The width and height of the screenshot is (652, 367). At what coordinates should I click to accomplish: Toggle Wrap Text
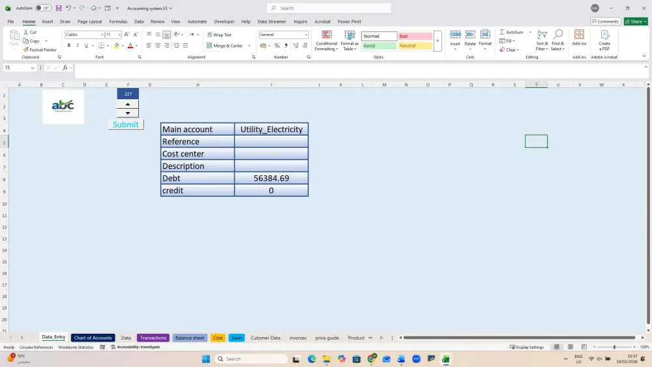219,35
